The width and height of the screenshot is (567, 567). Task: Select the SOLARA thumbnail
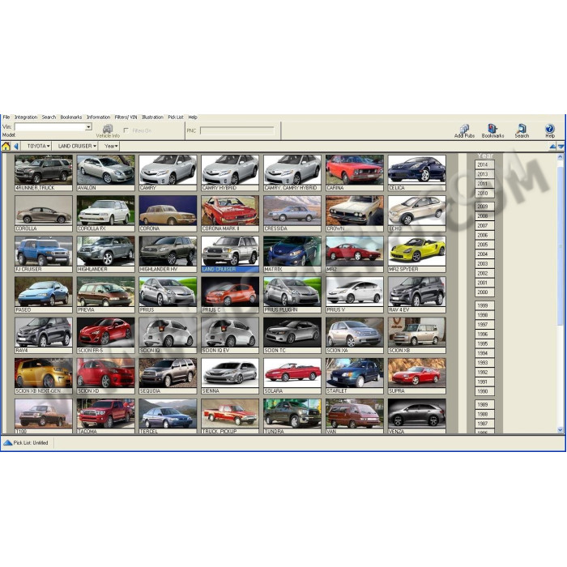[292, 376]
